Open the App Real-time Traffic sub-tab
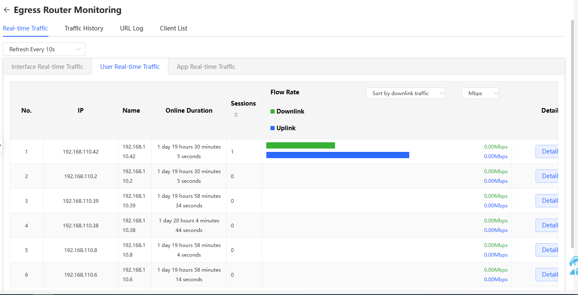Screen dimensions: 578x295 (x=206, y=67)
